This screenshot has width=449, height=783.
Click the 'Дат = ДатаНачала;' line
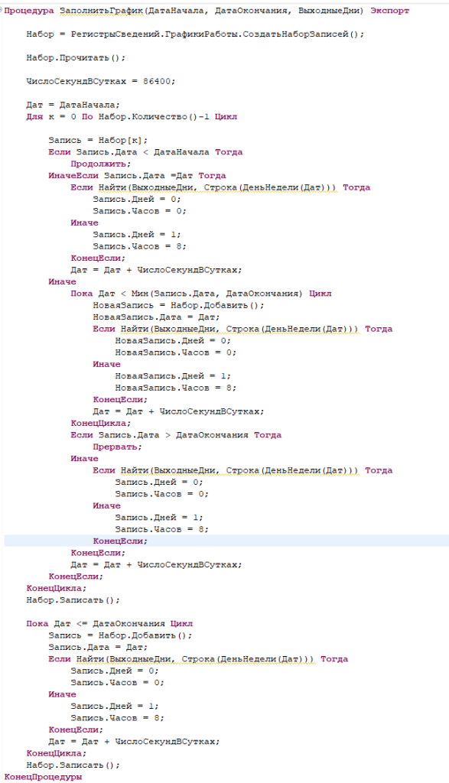point(73,105)
